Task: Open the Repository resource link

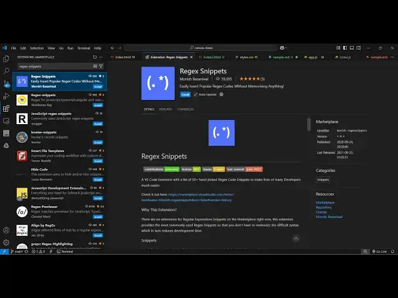Action: coord(324,207)
